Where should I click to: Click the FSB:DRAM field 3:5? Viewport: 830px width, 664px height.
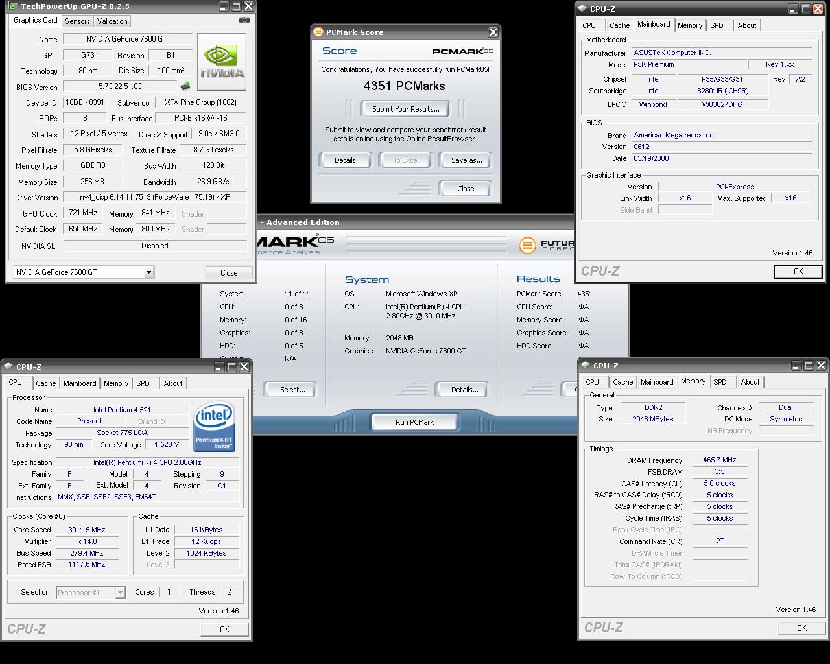click(x=720, y=471)
